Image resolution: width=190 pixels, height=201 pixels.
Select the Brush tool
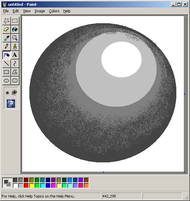pyautogui.click(x=15, y=46)
